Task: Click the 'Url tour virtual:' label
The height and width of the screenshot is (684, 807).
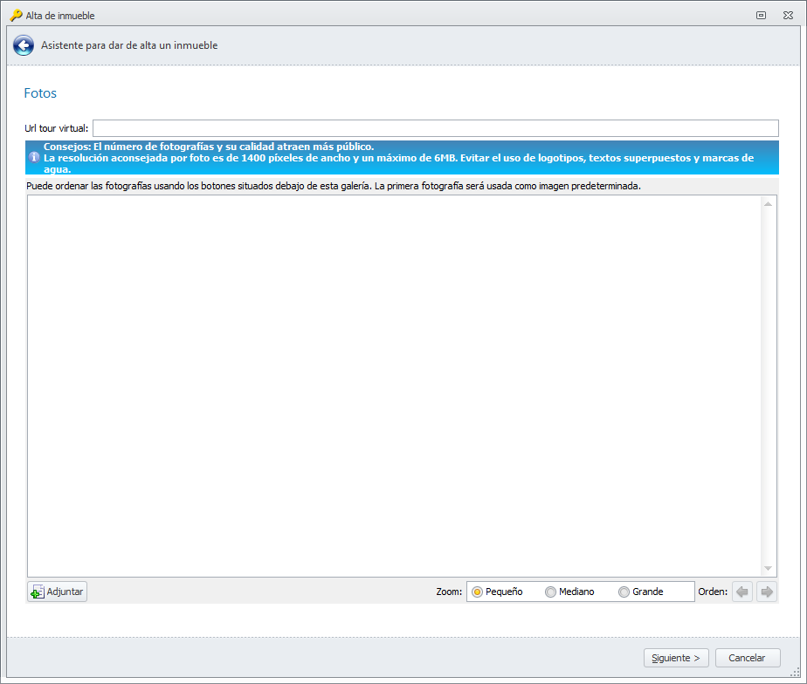Action: pyautogui.click(x=57, y=128)
